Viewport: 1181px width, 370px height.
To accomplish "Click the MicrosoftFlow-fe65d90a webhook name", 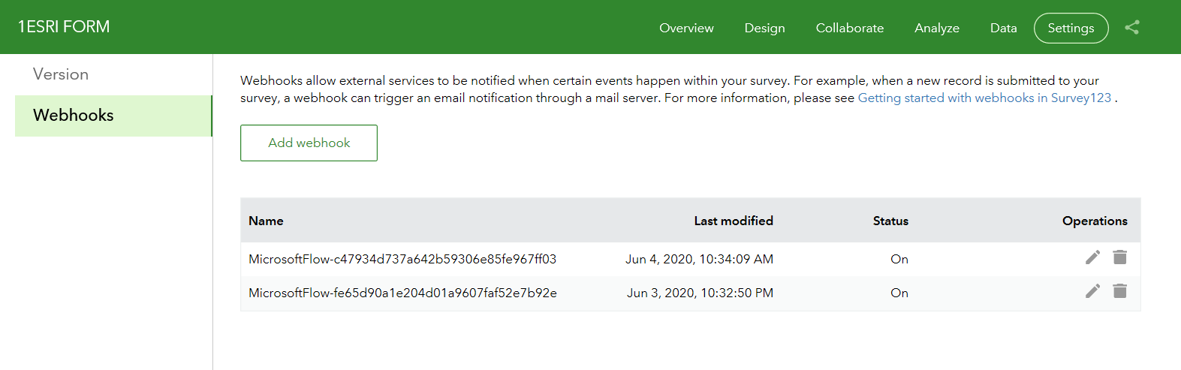I will [x=402, y=293].
